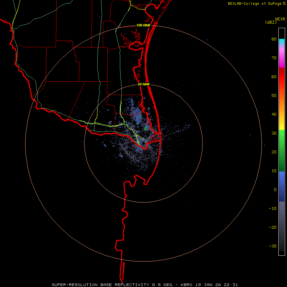287x287 pixels.
Task: Click the NEXLAB-College of DuPage credit text
Action: 254,4
